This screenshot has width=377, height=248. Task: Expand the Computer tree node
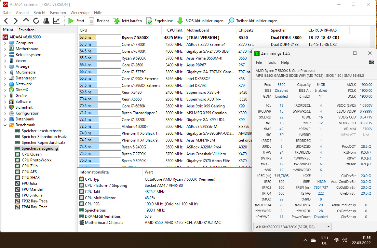click(x=5, y=43)
